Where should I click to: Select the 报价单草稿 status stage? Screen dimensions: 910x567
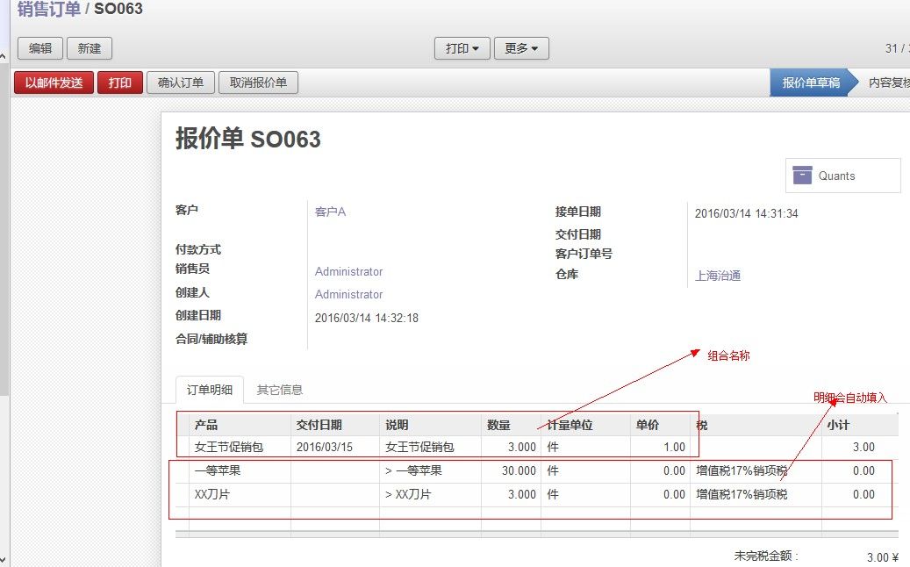pos(811,83)
